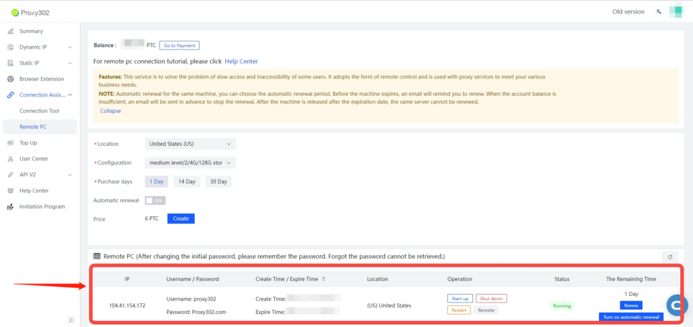Refresh the Remote PC list
The image size is (693, 327).
(x=670, y=257)
